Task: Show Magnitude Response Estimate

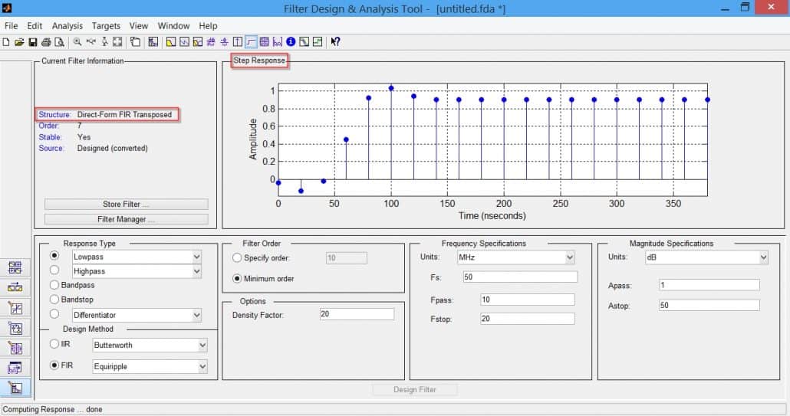Action: (x=304, y=42)
